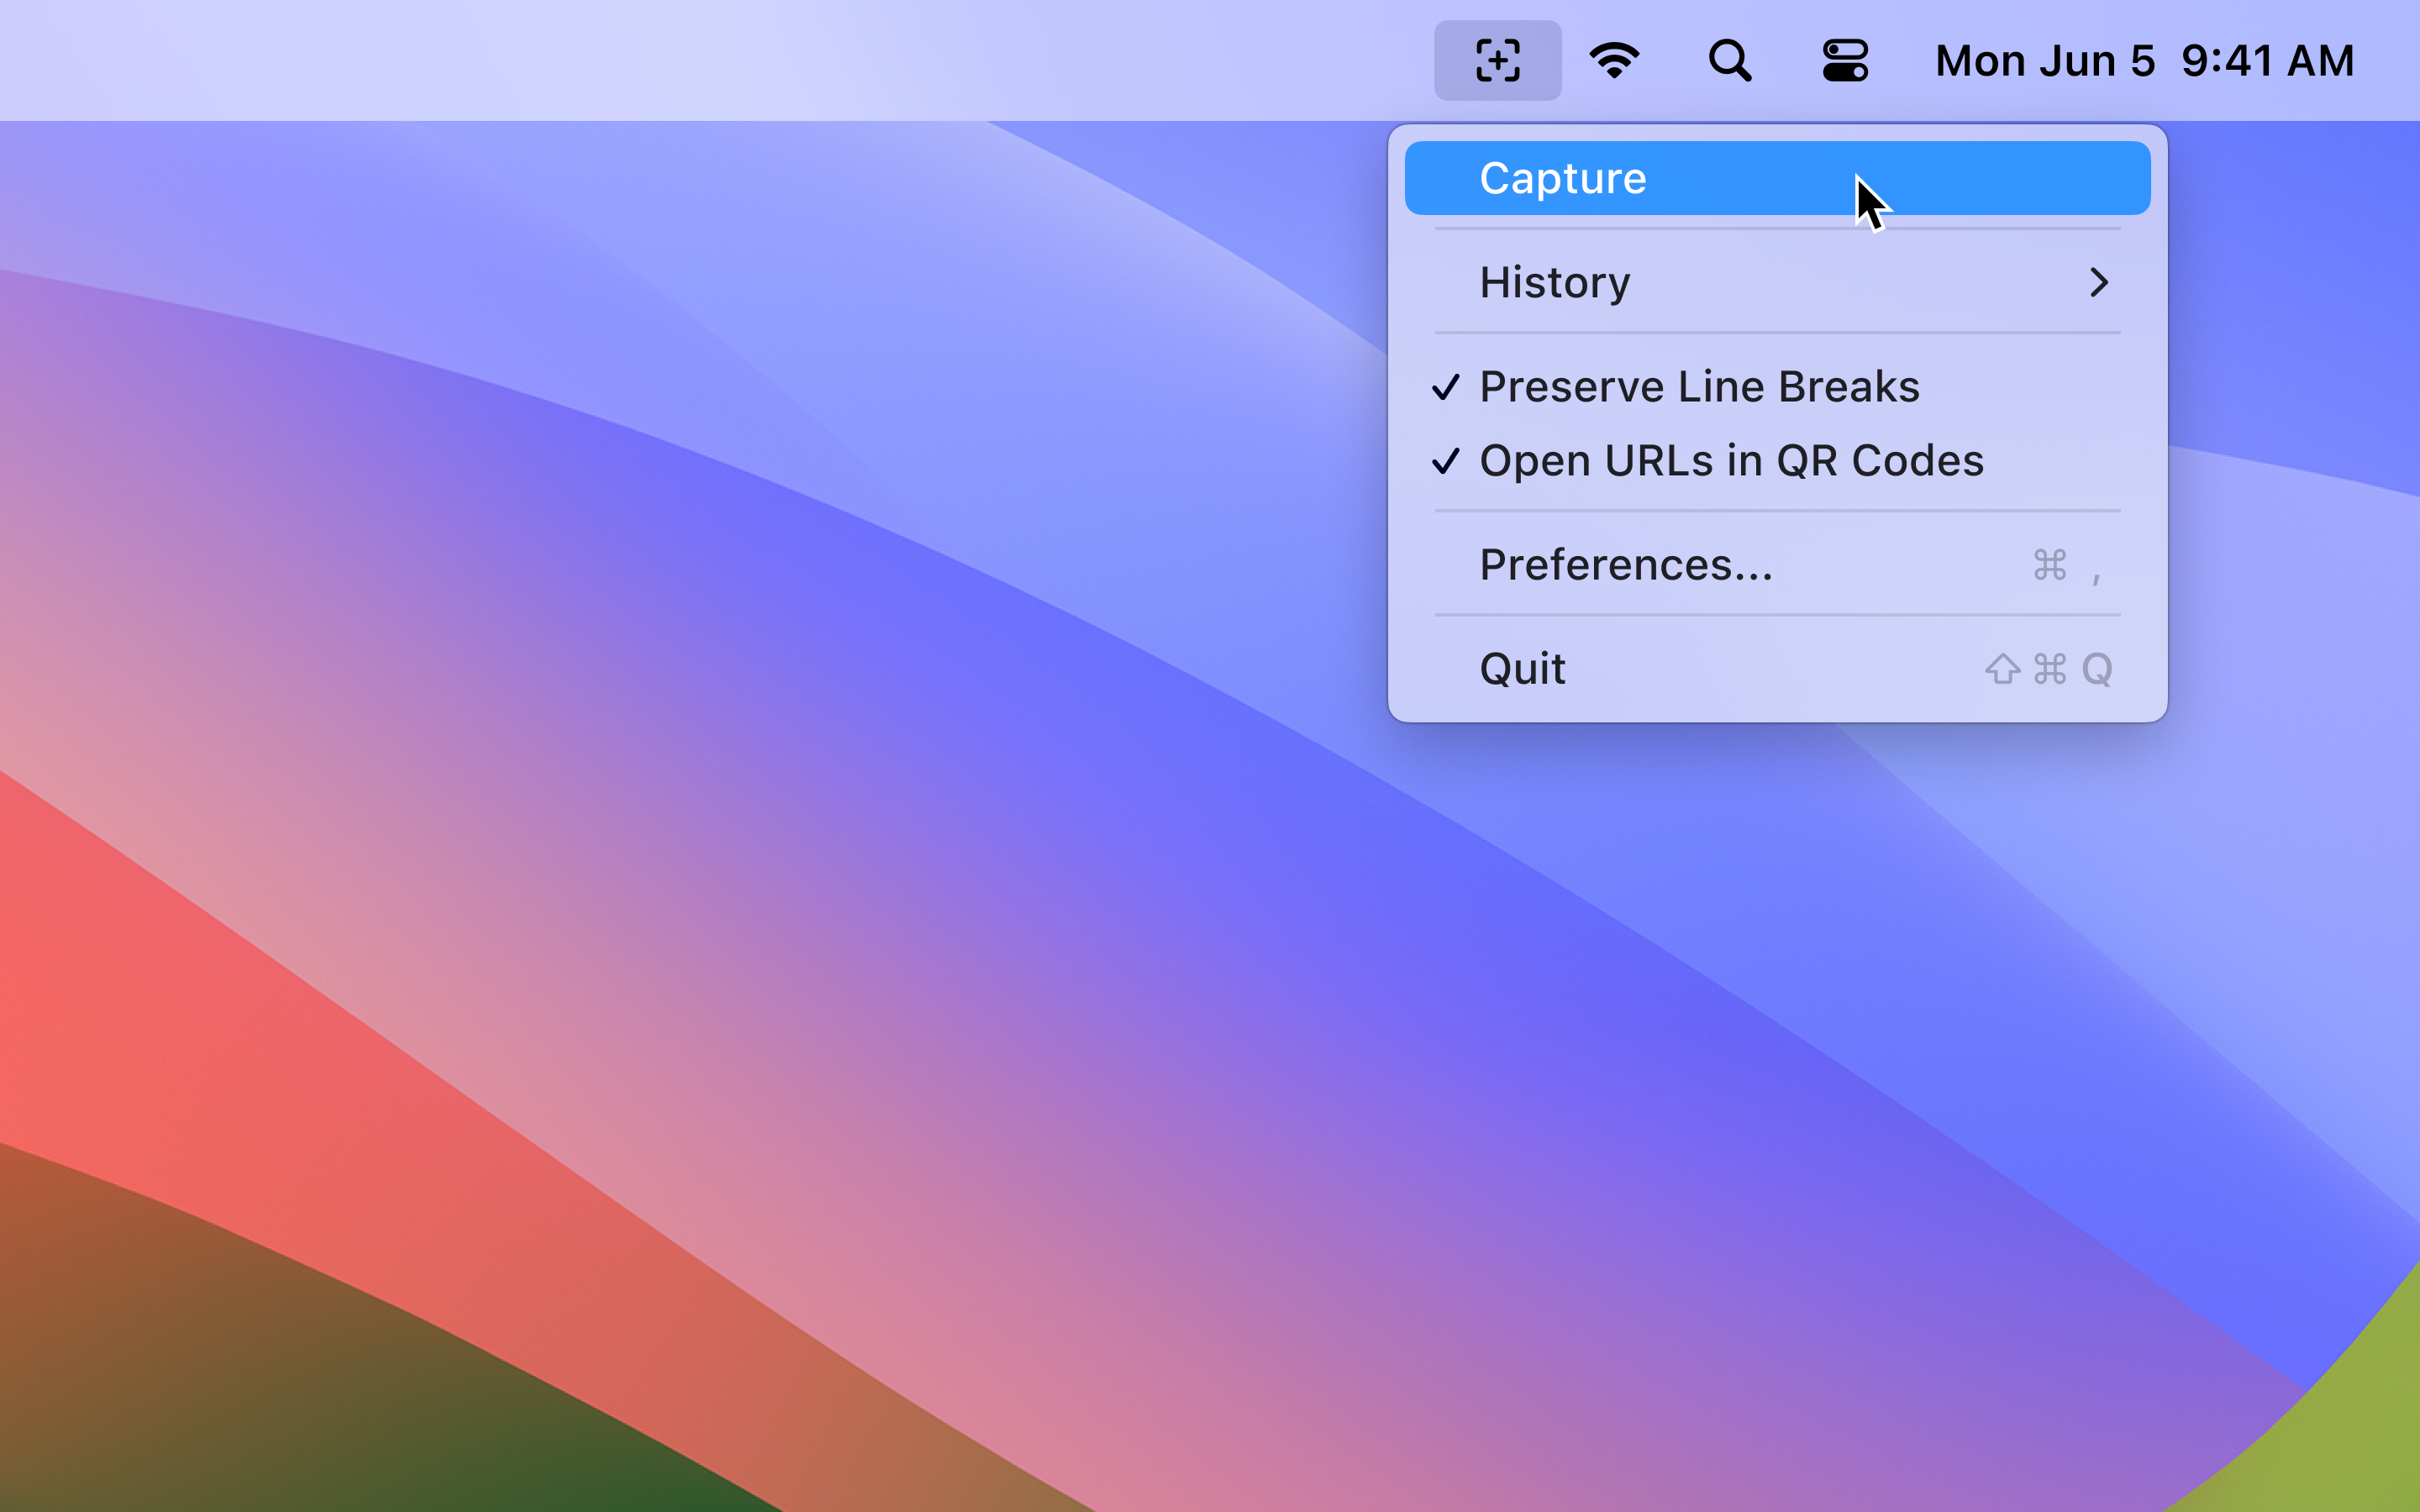Image resolution: width=2420 pixels, height=1512 pixels.
Task: Click the text capture menu bar icon
Action: point(1497,60)
